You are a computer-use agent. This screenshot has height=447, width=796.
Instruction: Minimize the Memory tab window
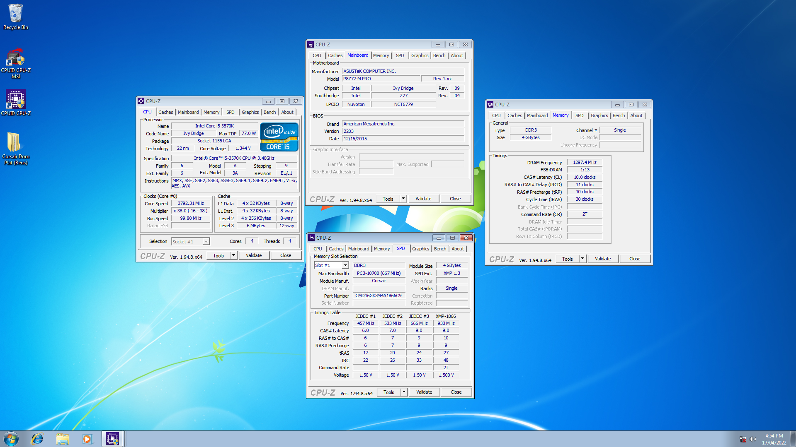[x=617, y=105]
